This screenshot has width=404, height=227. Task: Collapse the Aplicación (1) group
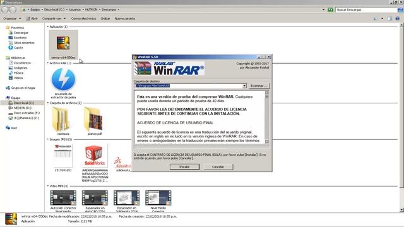pos(48,26)
